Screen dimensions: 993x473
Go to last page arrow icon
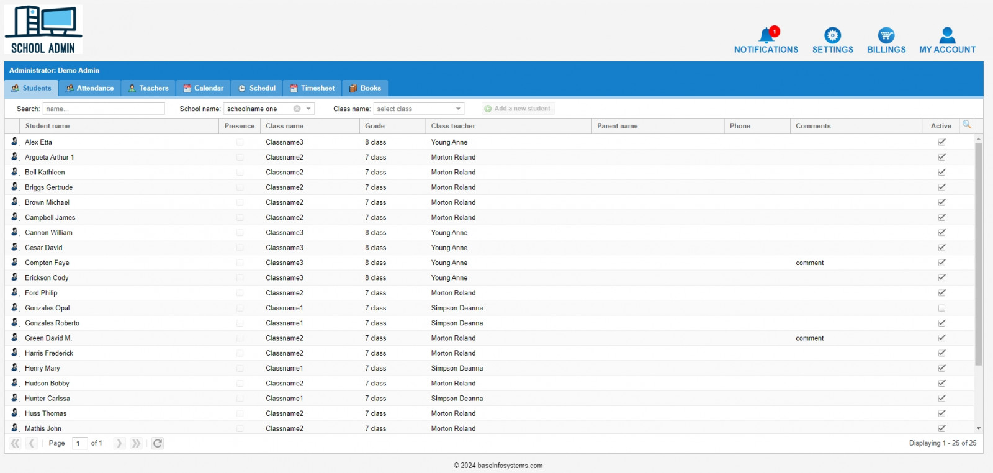[x=136, y=443]
